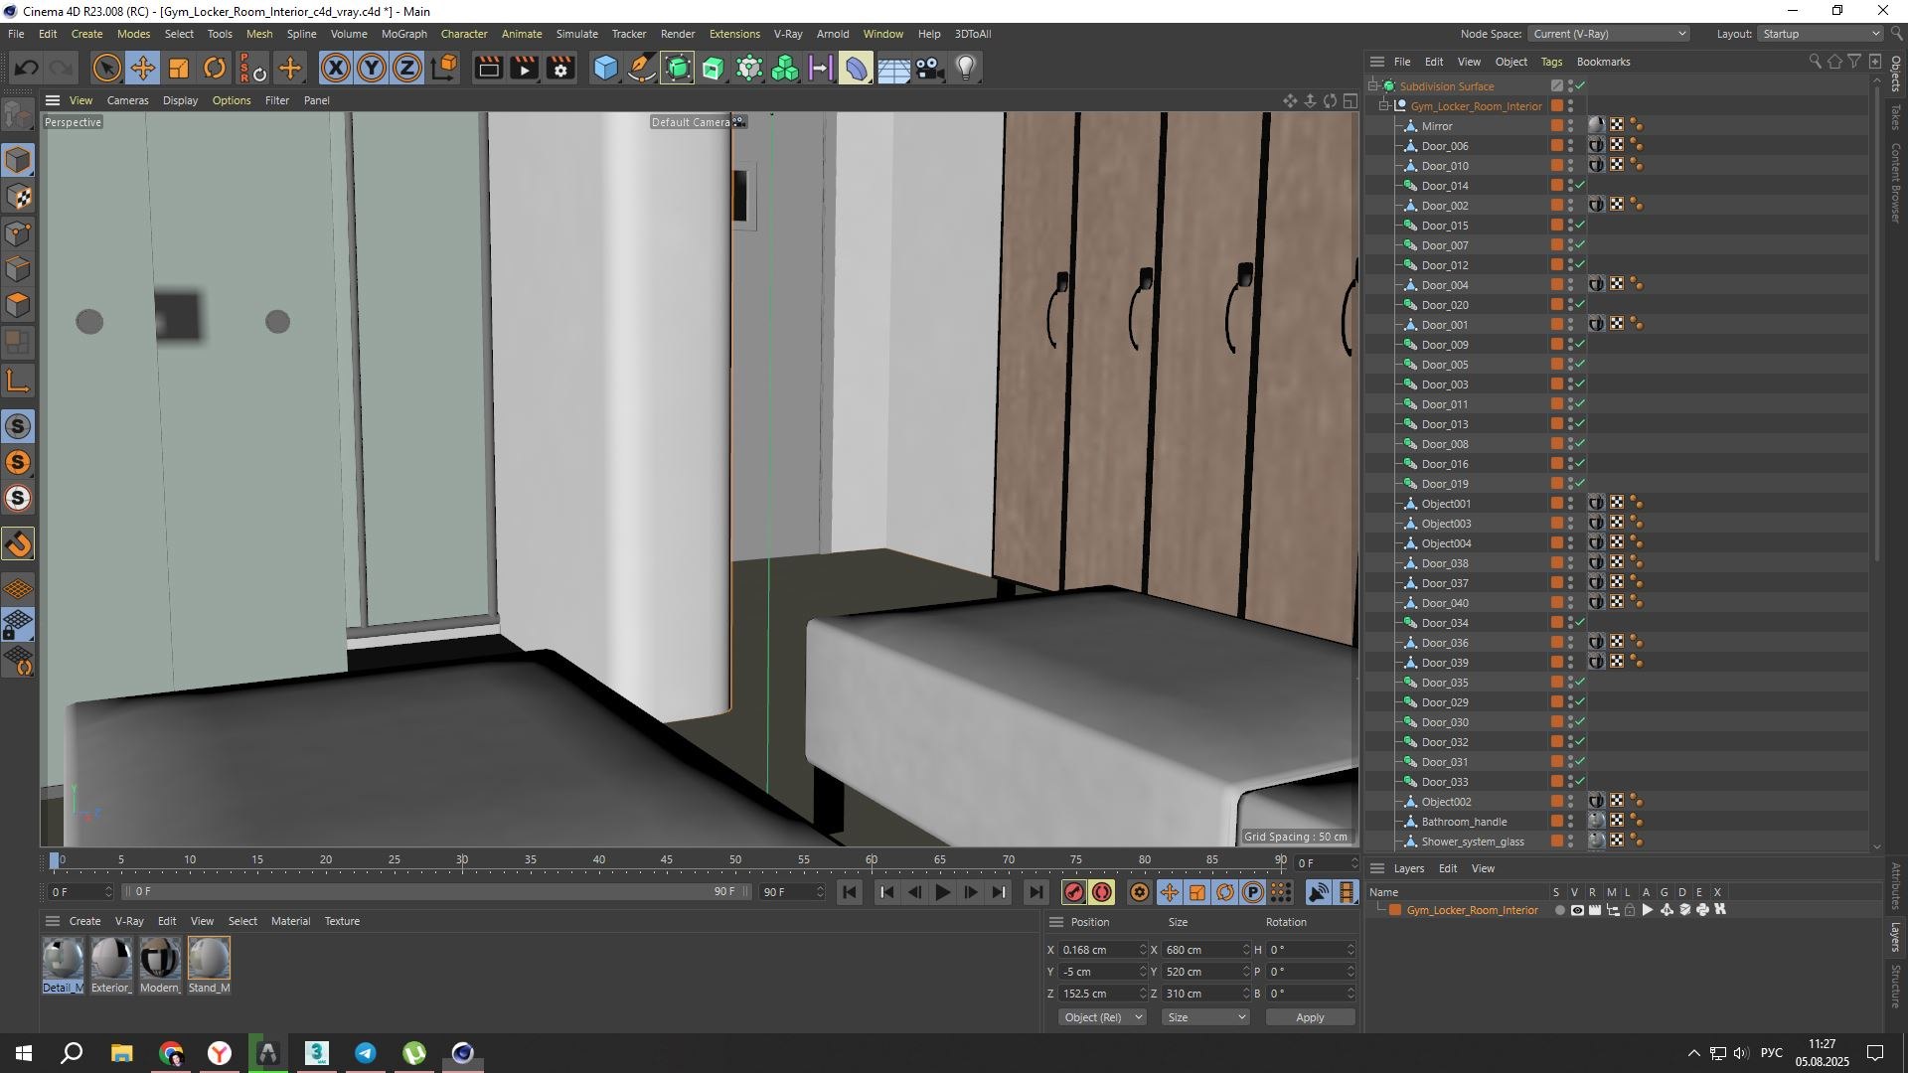The image size is (1908, 1073).
Task: Toggle the Subdivision Surface enable checkmark
Action: 1580,86
